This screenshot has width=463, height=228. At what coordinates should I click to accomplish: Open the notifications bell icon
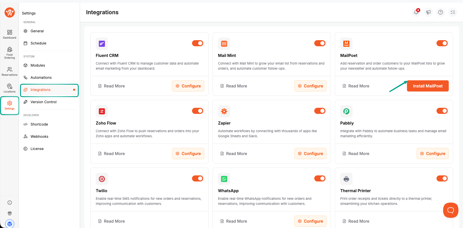(x=416, y=12)
